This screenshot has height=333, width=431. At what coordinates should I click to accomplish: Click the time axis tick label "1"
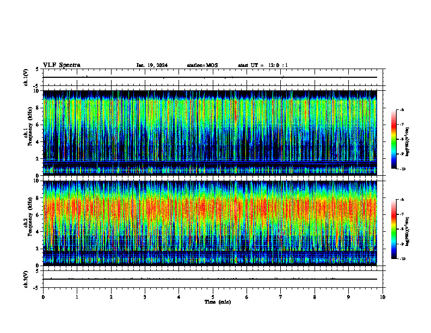(x=77, y=297)
